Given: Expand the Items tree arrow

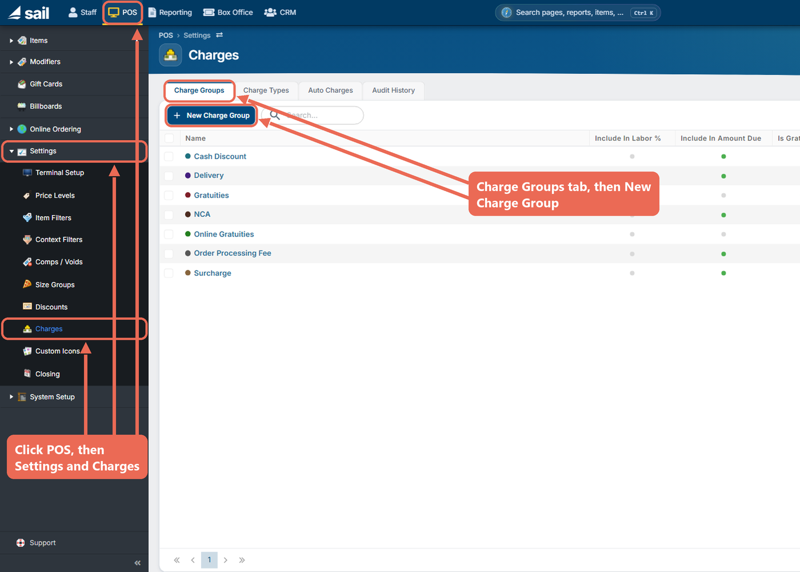Looking at the screenshot, I should click(11, 41).
